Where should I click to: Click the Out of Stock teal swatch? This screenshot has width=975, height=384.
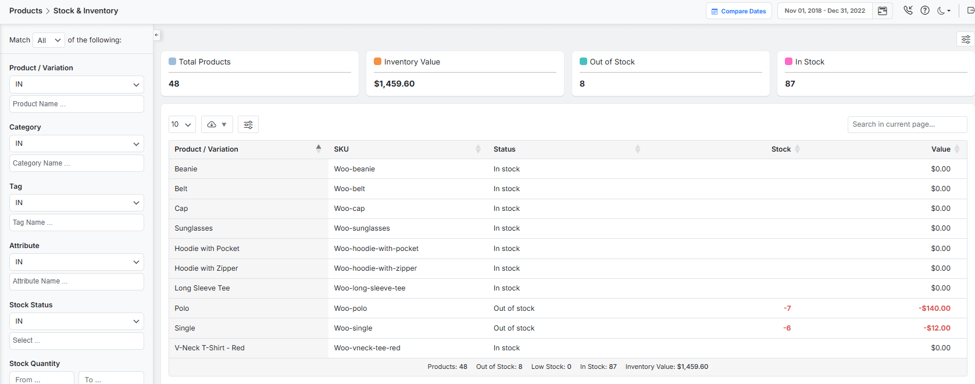[583, 62]
